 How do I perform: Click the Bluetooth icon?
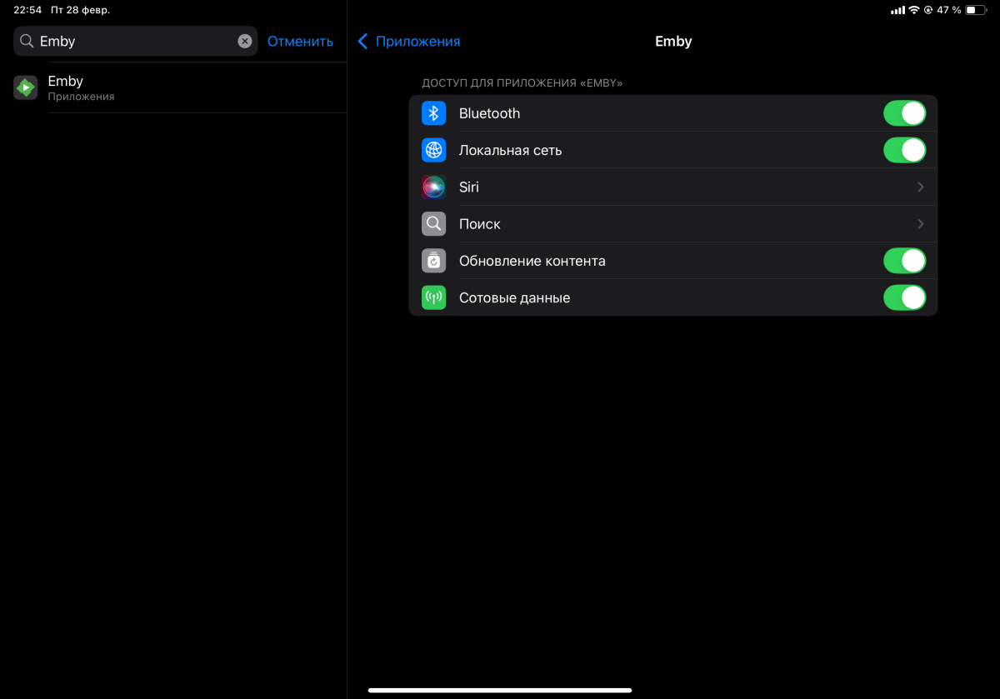(x=433, y=113)
